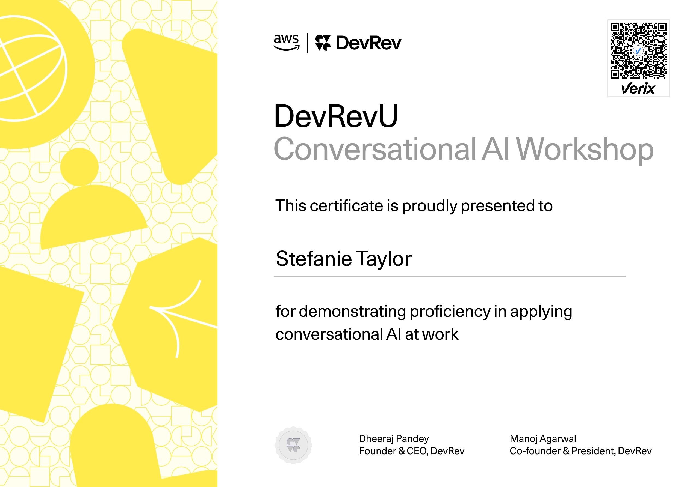Image resolution: width=690 pixels, height=487 pixels.
Task: Select the DevRev clover logo icon
Action: 323,42
